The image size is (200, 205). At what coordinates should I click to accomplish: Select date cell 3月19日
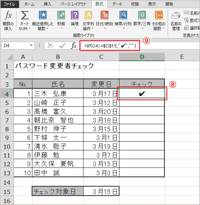(101, 146)
